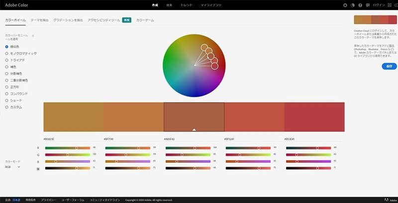
Task: Open the 探索 top menu
Action: [169, 5]
